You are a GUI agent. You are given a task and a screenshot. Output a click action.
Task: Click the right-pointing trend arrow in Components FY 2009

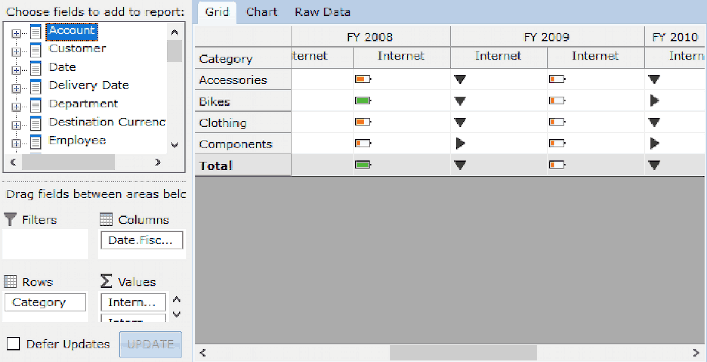click(x=460, y=144)
